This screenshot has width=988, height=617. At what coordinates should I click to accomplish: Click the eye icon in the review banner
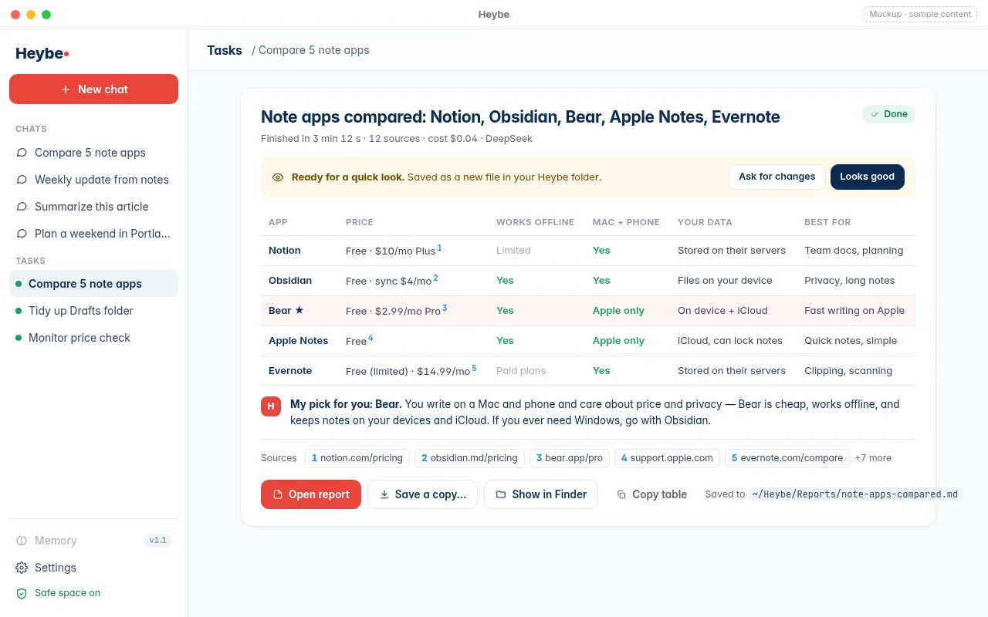click(x=278, y=177)
